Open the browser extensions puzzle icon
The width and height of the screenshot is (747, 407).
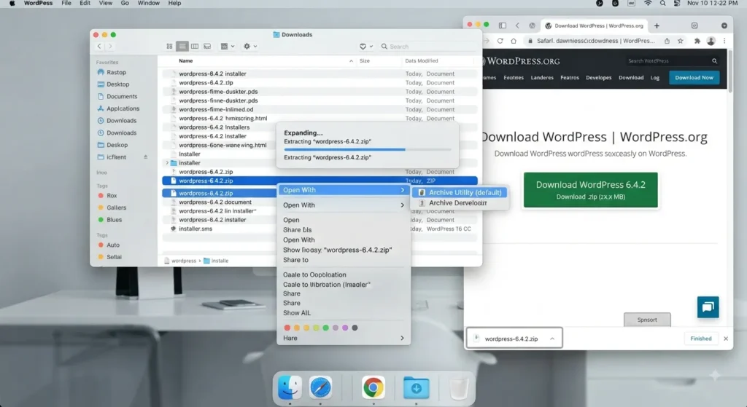(697, 41)
